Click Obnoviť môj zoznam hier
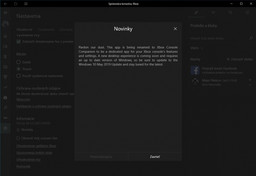The image size is (256, 176). (37, 138)
